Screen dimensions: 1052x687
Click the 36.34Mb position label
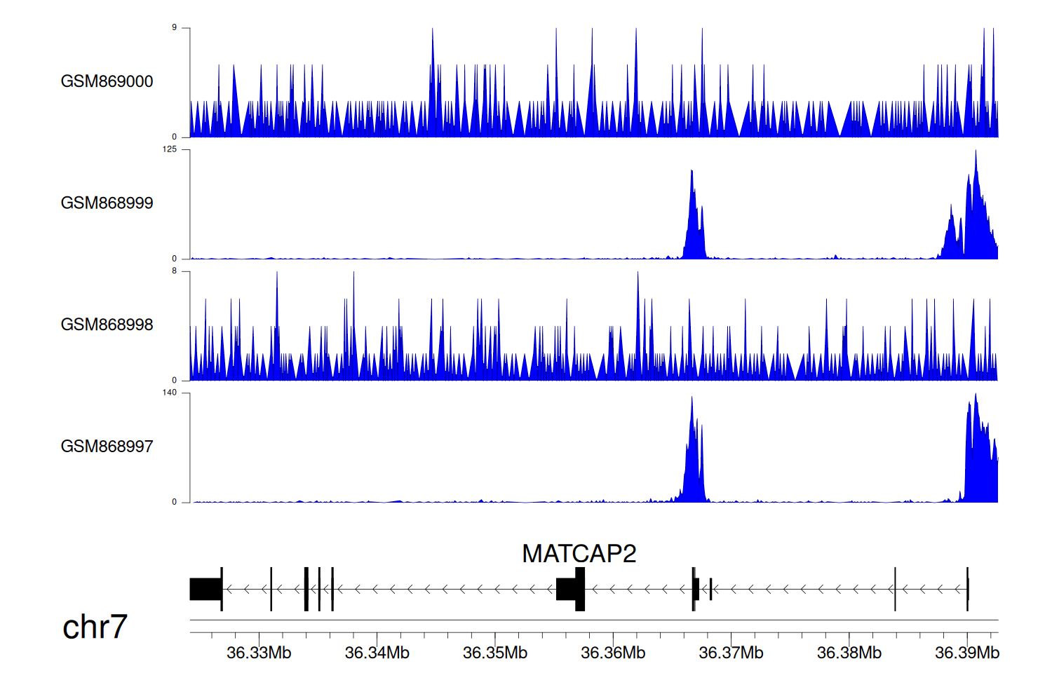(377, 653)
